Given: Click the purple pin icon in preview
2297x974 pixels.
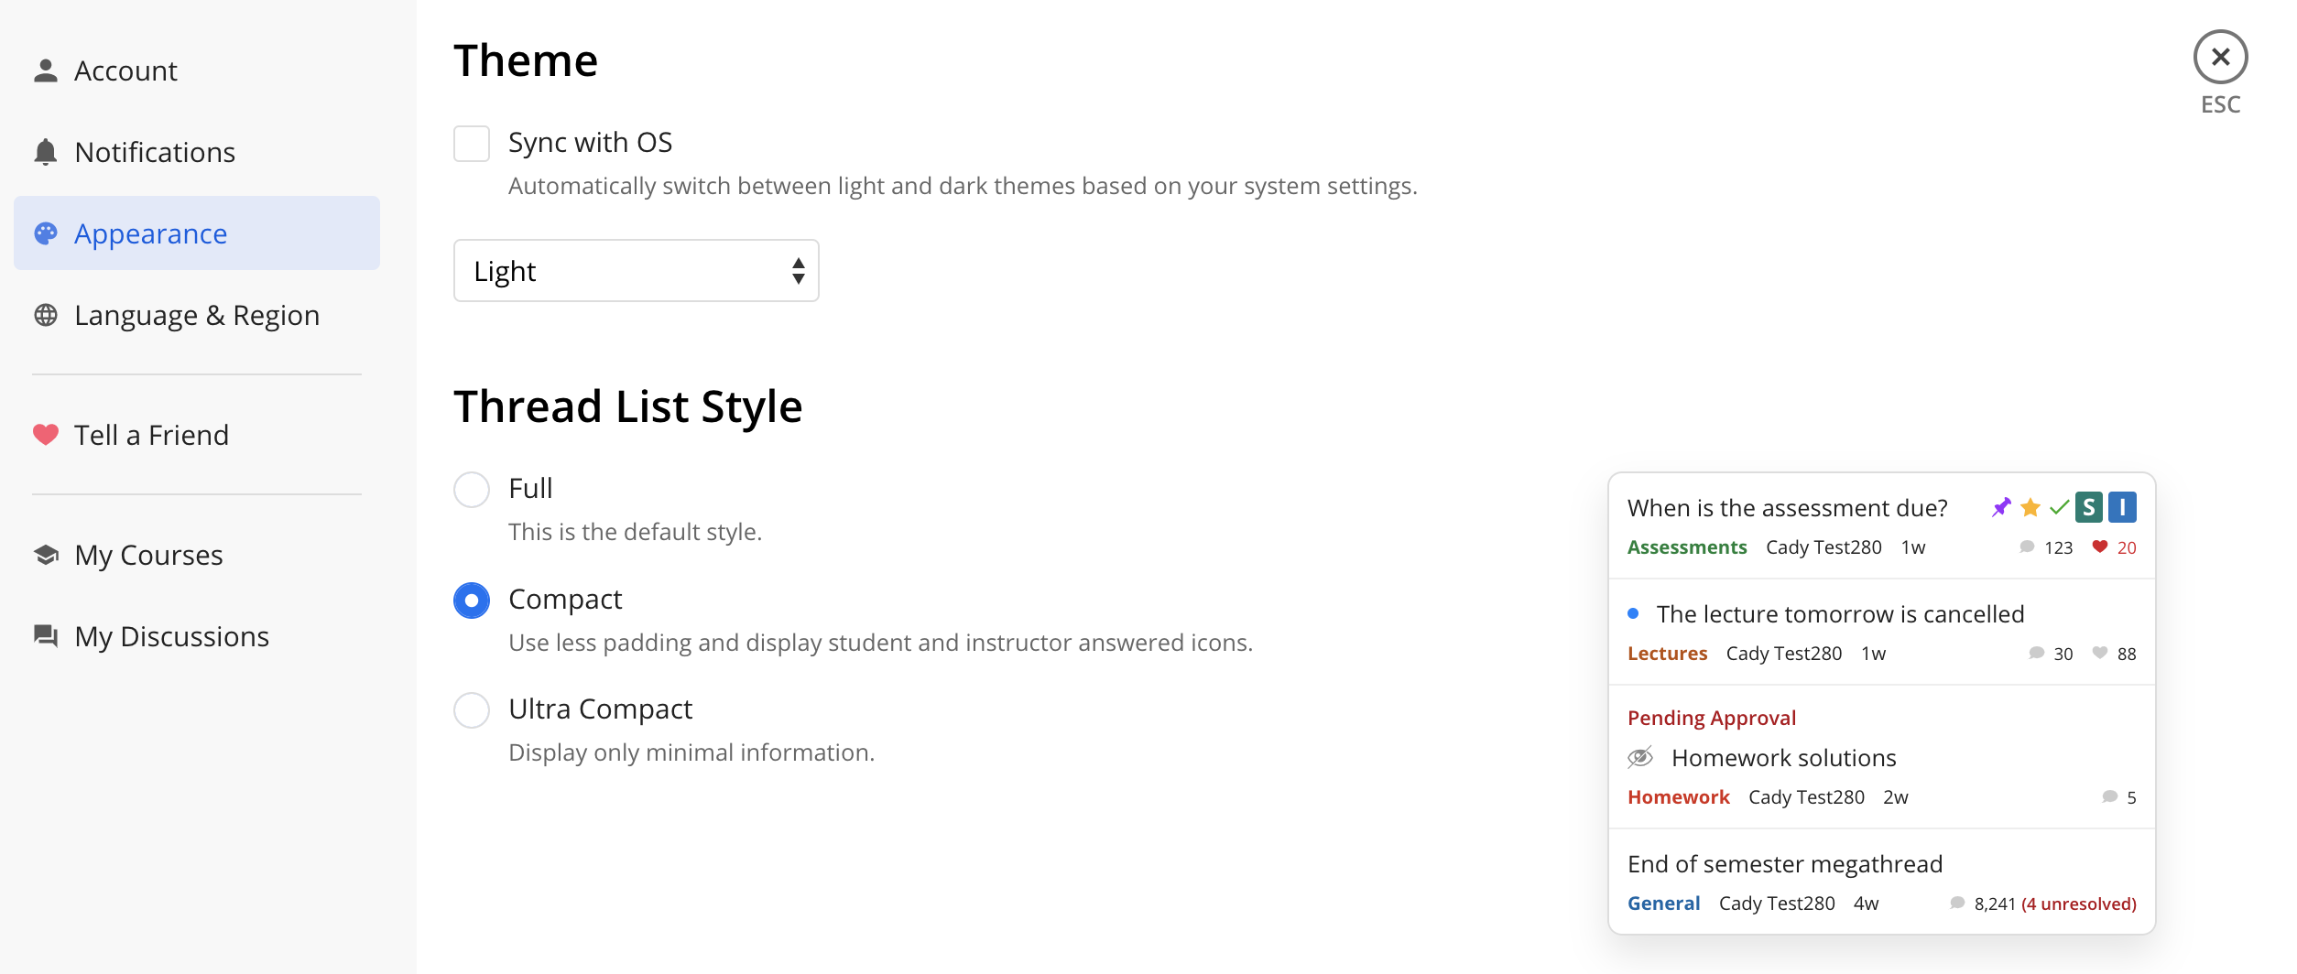Looking at the screenshot, I should (x=2001, y=507).
